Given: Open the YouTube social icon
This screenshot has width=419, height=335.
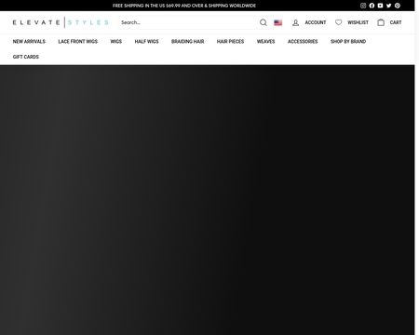Looking at the screenshot, I should pyautogui.click(x=380, y=6).
